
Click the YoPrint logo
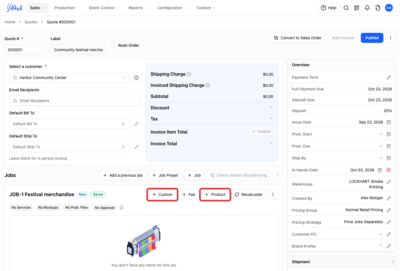point(14,8)
